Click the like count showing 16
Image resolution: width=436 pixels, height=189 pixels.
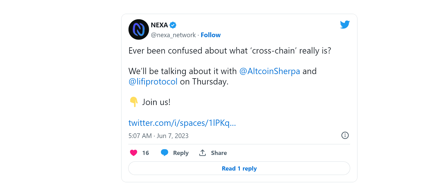pos(146,153)
